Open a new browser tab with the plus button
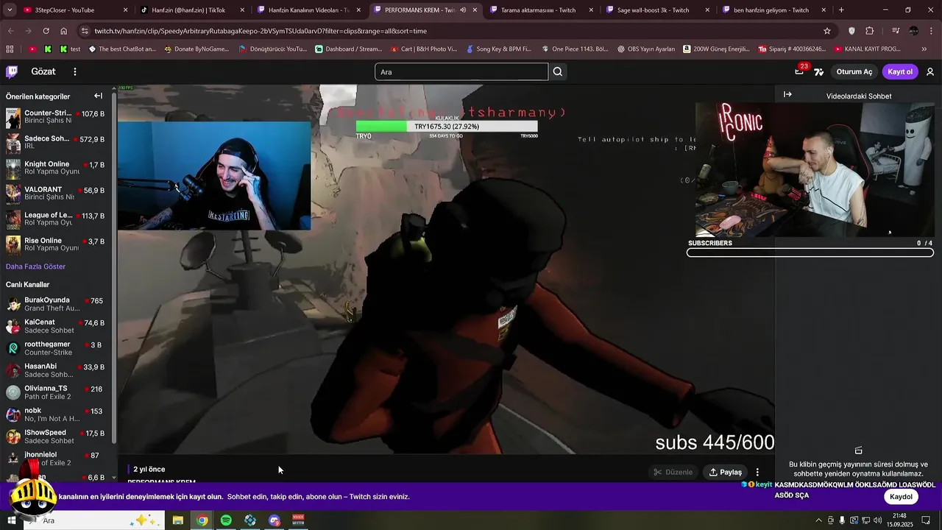Screen dimensions: 942x530 tap(841, 10)
